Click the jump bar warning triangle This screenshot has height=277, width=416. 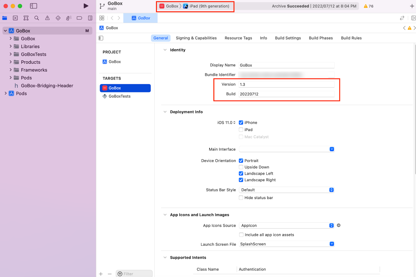pyautogui.click(x=409, y=28)
